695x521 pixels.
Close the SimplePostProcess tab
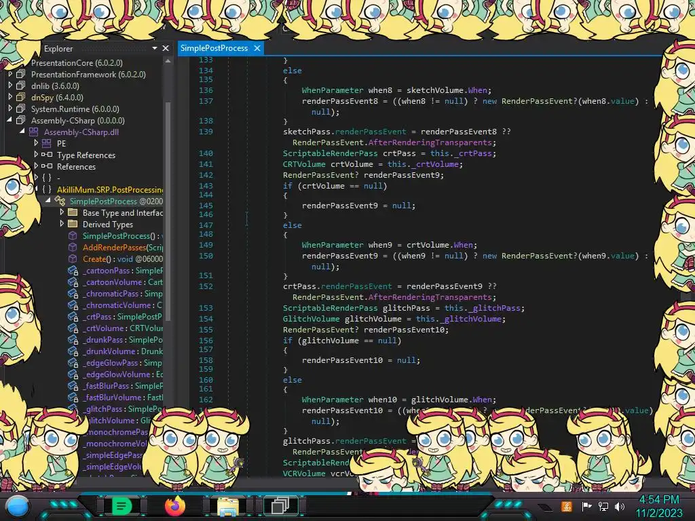pyautogui.click(x=257, y=48)
